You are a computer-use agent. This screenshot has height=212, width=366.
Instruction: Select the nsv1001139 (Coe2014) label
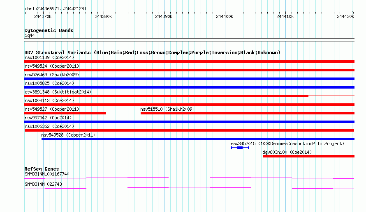(x=49, y=57)
